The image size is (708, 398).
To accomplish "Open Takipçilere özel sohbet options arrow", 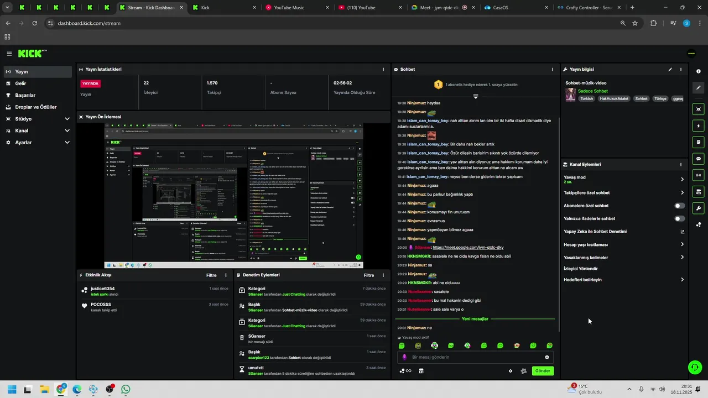I will coord(682,193).
